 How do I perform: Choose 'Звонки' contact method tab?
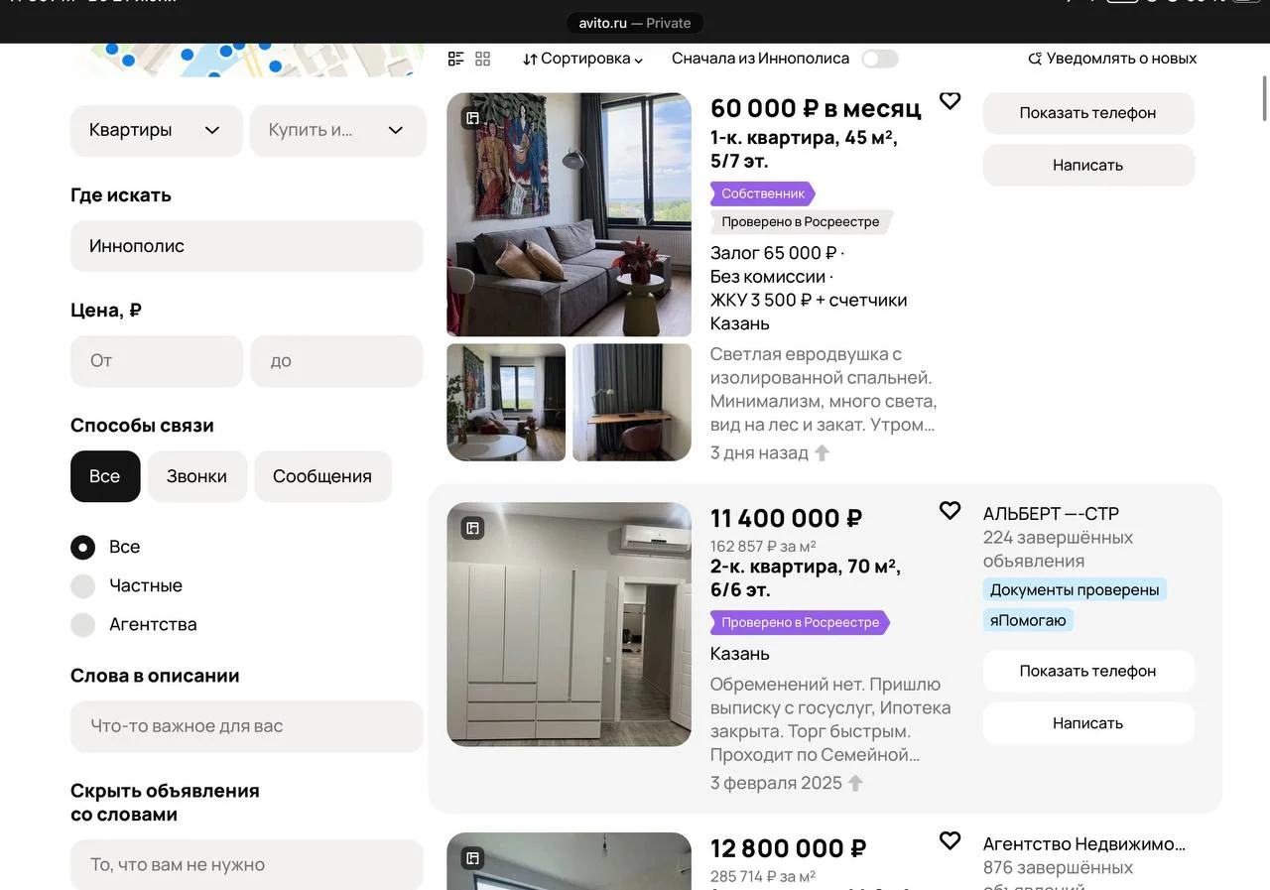coord(196,476)
